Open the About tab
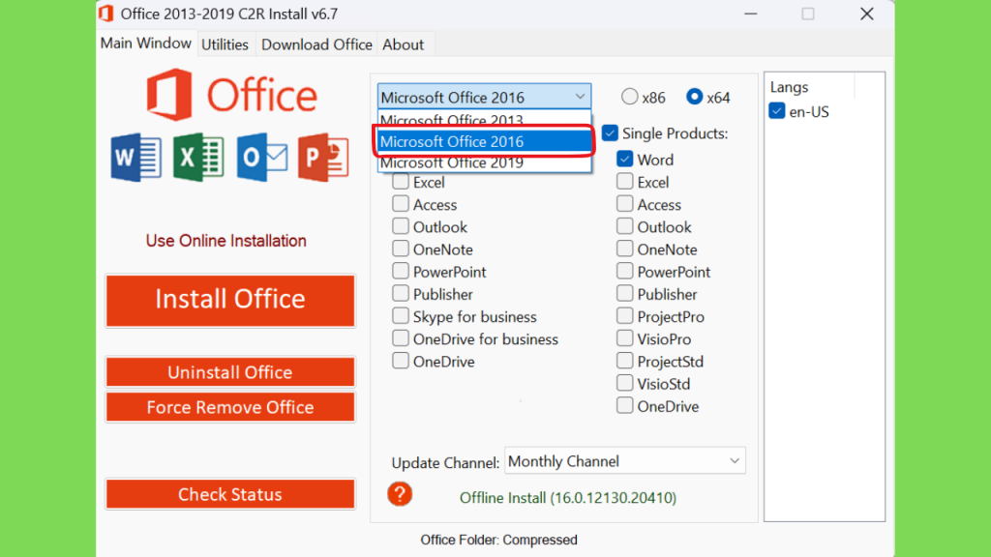This screenshot has width=991, height=557. pos(404,44)
